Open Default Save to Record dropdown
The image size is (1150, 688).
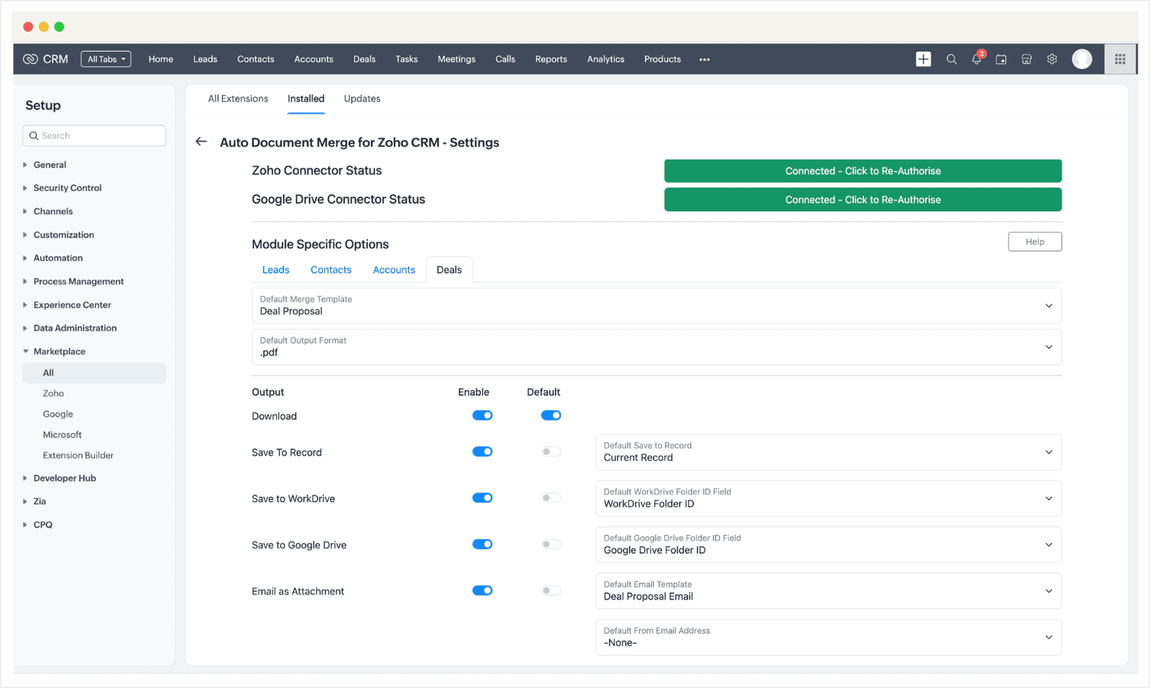[x=828, y=452]
